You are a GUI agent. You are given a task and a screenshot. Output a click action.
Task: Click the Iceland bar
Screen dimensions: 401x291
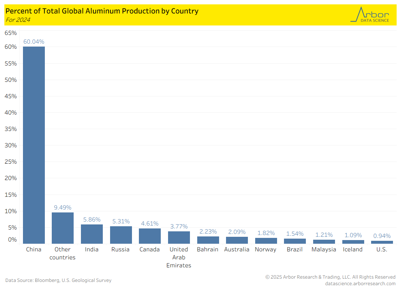click(x=353, y=242)
